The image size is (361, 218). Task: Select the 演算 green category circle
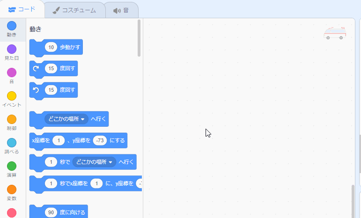[12, 166]
